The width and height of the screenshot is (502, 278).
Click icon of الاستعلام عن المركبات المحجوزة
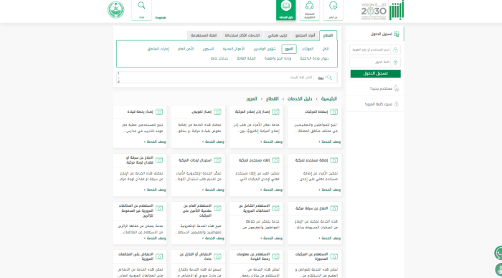click(334, 256)
